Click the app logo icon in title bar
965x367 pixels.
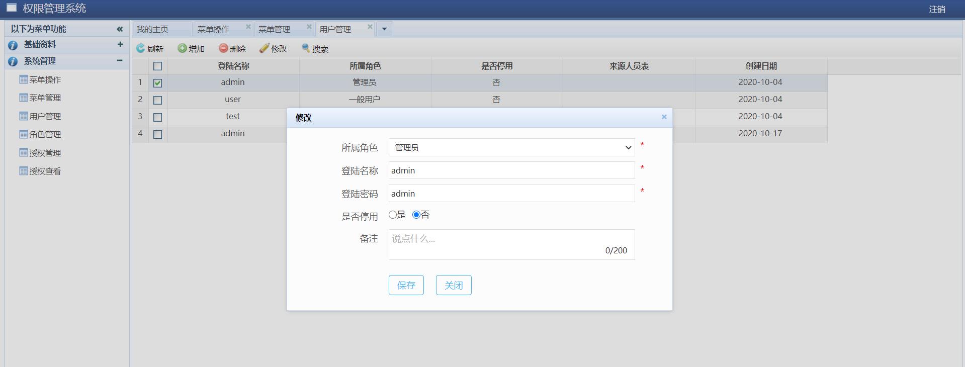(11, 8)
